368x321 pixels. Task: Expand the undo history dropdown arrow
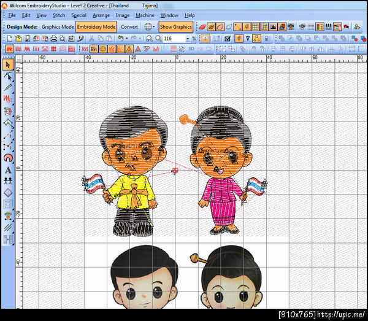pyautogui.click(x=127, y=39)
